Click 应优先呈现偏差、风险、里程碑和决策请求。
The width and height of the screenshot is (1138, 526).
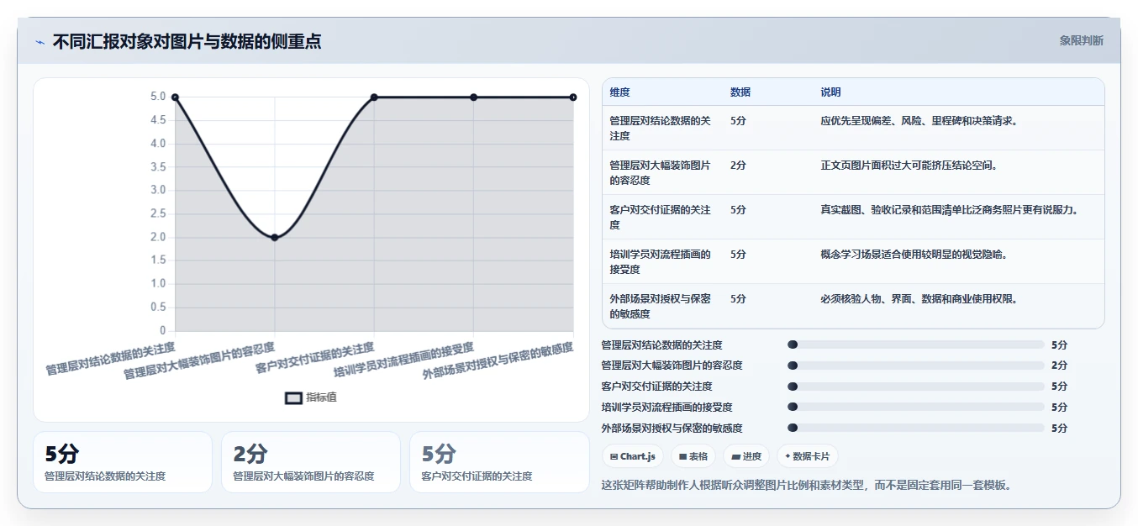click(919, 121)
